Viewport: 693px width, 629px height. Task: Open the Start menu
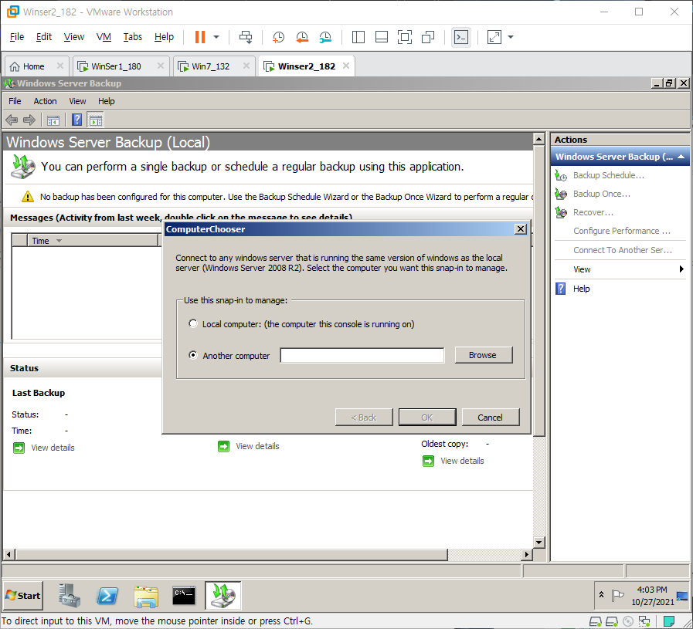click(23, 596)
